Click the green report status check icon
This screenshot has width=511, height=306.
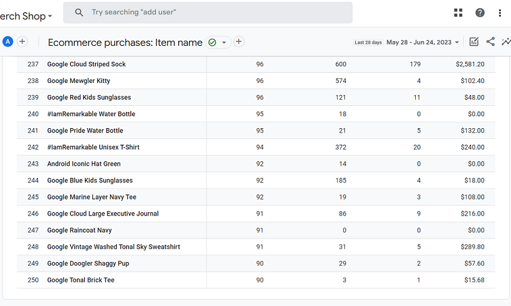(x=212, y=43)
